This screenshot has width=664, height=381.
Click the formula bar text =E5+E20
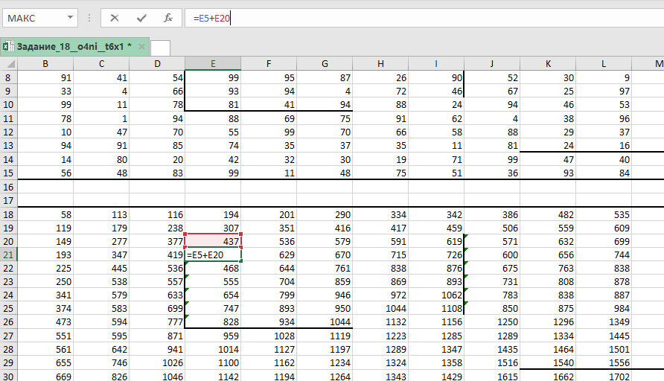(x=211, y=18)
